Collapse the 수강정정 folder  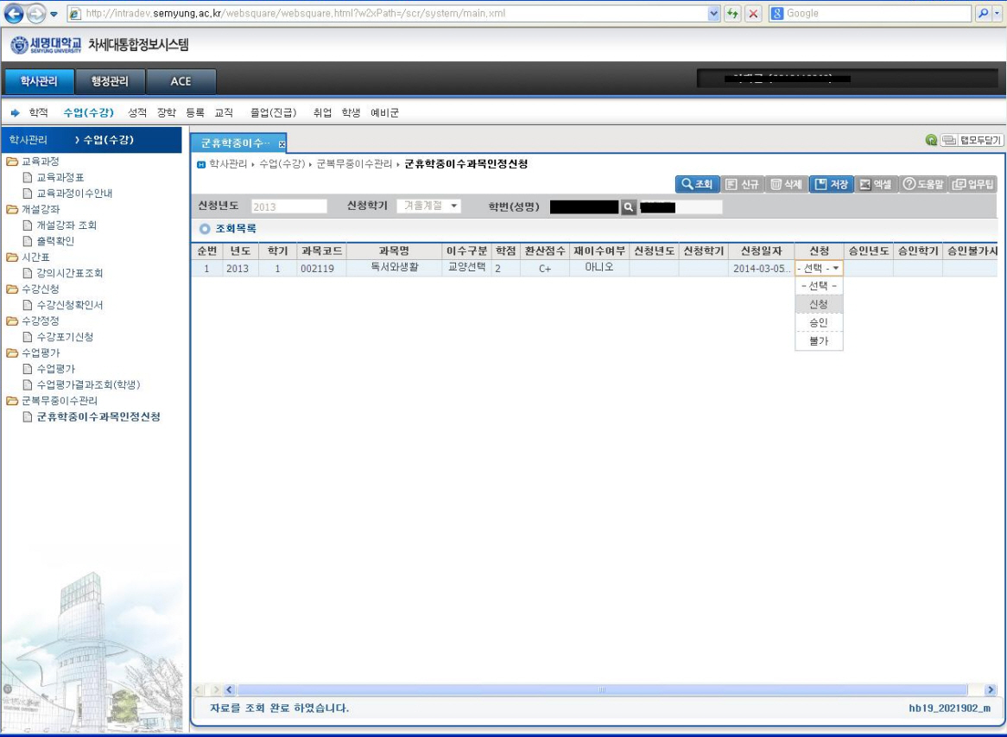click(x=12, y=321)
